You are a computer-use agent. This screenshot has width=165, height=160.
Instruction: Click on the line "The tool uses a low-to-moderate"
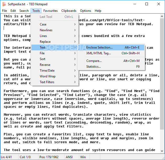coord(79,150)
